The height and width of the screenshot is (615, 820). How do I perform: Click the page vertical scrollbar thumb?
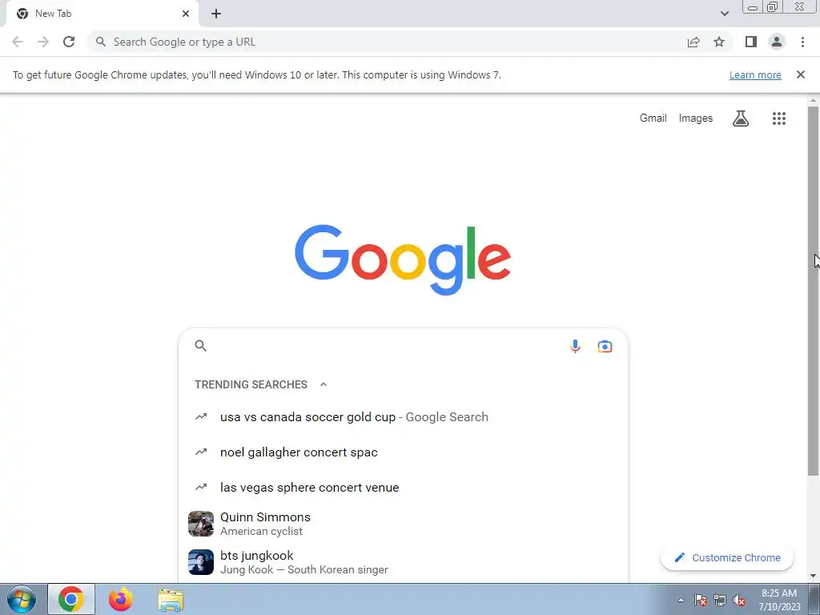click(x=814, y=290)
